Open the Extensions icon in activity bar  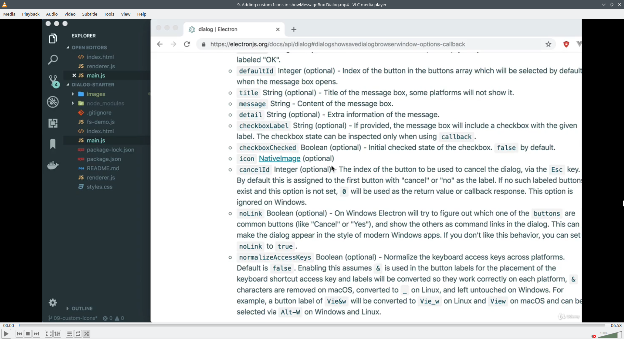53,123
